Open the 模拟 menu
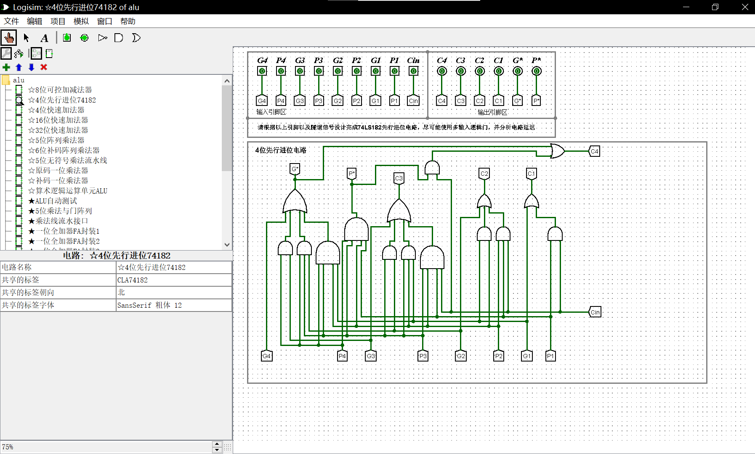 [81, 21]
